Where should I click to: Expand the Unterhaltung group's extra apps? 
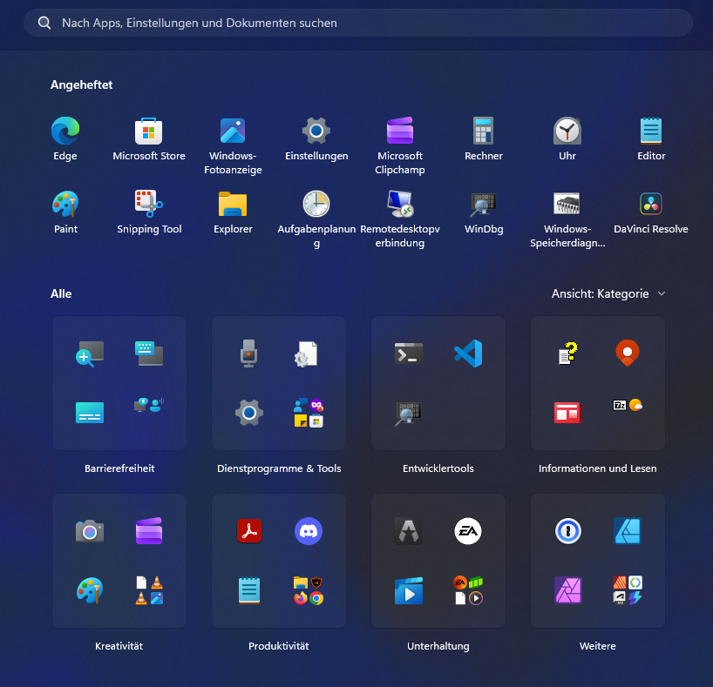tap(468, 589)
